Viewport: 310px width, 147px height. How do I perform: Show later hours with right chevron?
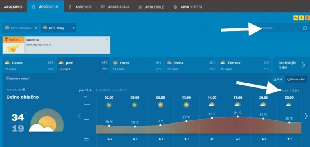coord(306,116)
